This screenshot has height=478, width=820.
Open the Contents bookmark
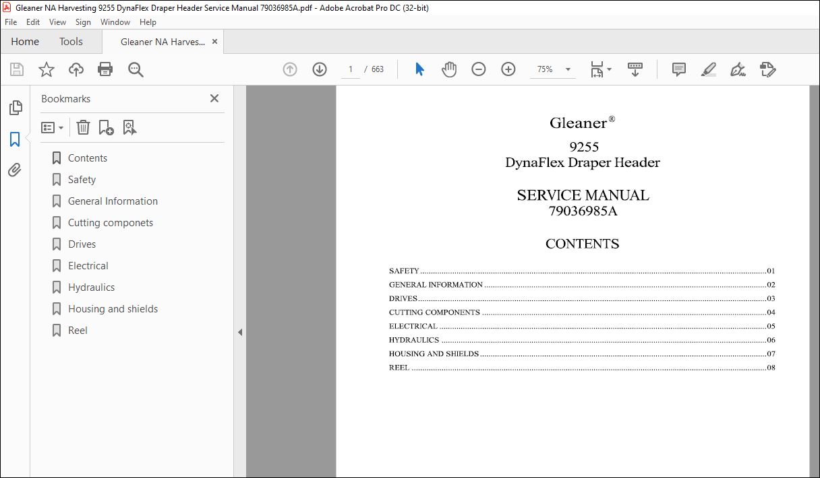(88, 158)
